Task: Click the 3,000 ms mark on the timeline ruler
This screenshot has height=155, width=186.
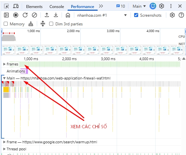Action: tap(108, 59)
